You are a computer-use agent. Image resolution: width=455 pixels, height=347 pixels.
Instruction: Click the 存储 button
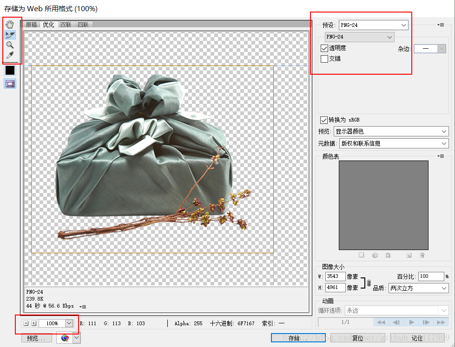[x=298, y=338]
